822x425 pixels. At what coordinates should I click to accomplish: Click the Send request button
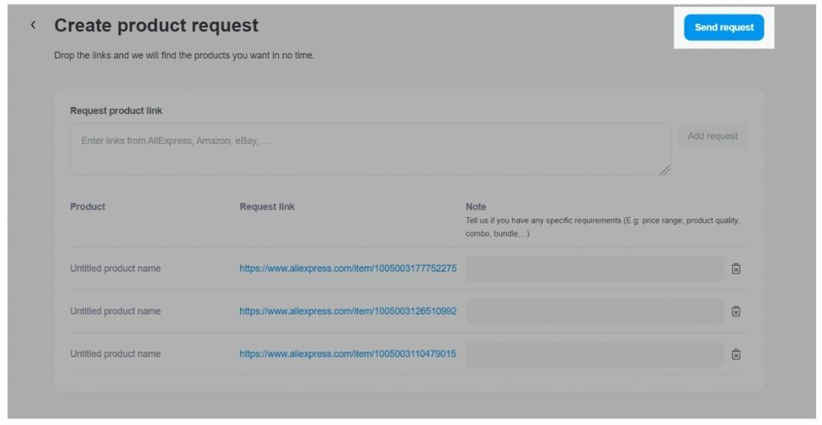(724, 28)
